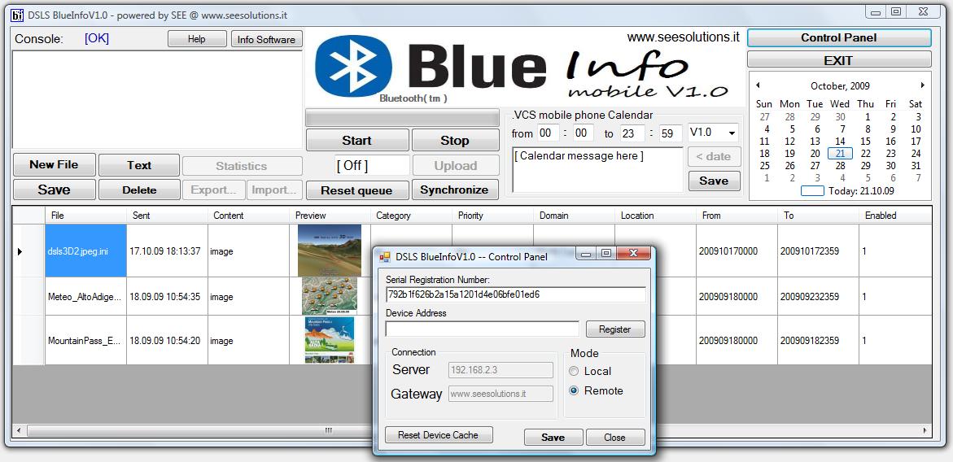The image size is (953, 462).
Task: Open the V1.0 version dropdown
Action: [732, 133]
